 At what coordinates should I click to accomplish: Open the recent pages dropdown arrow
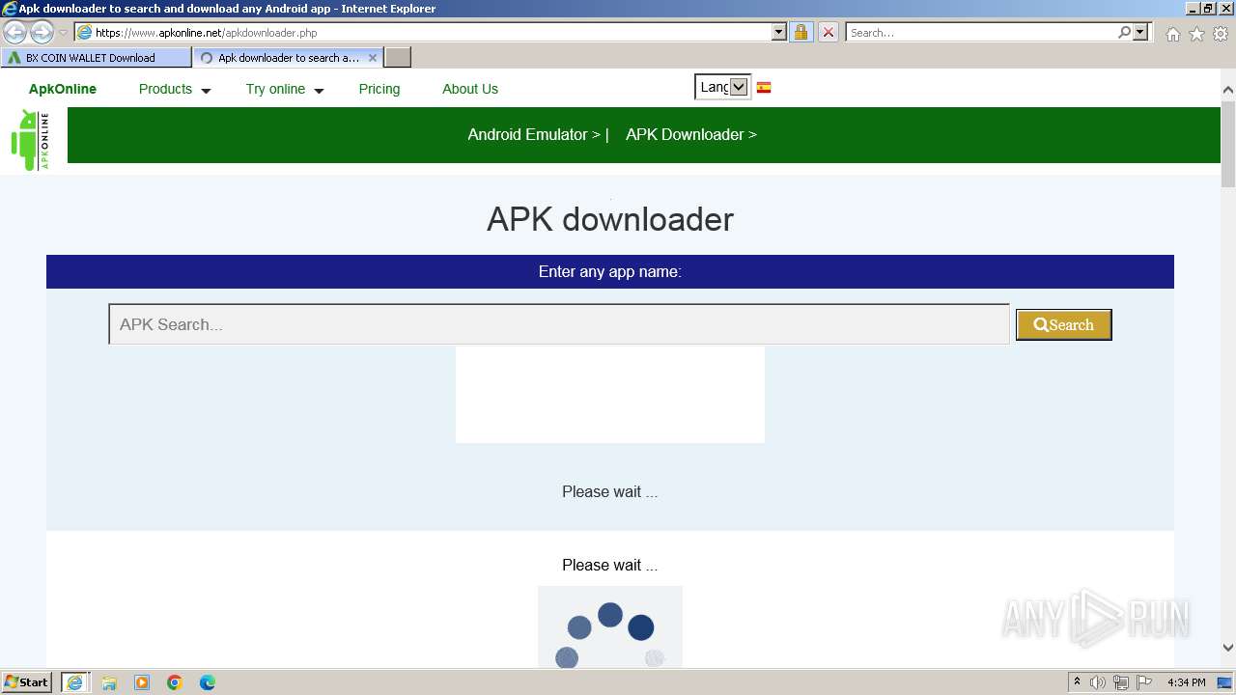click(x=64, y=33)
